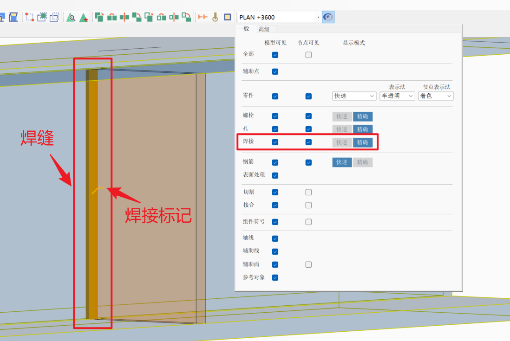Click the selection icon with the solid green square
This screenshot has height=341, width=510.
pos(42,17)
